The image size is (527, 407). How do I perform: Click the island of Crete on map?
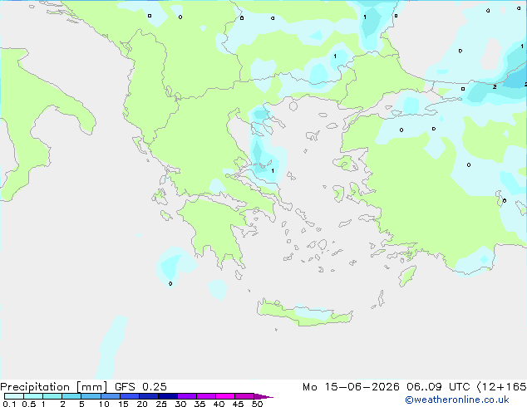[304, 312]
